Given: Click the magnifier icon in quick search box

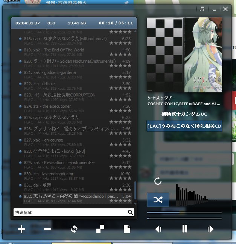Looking at the screenshot, I should [130, 212].
